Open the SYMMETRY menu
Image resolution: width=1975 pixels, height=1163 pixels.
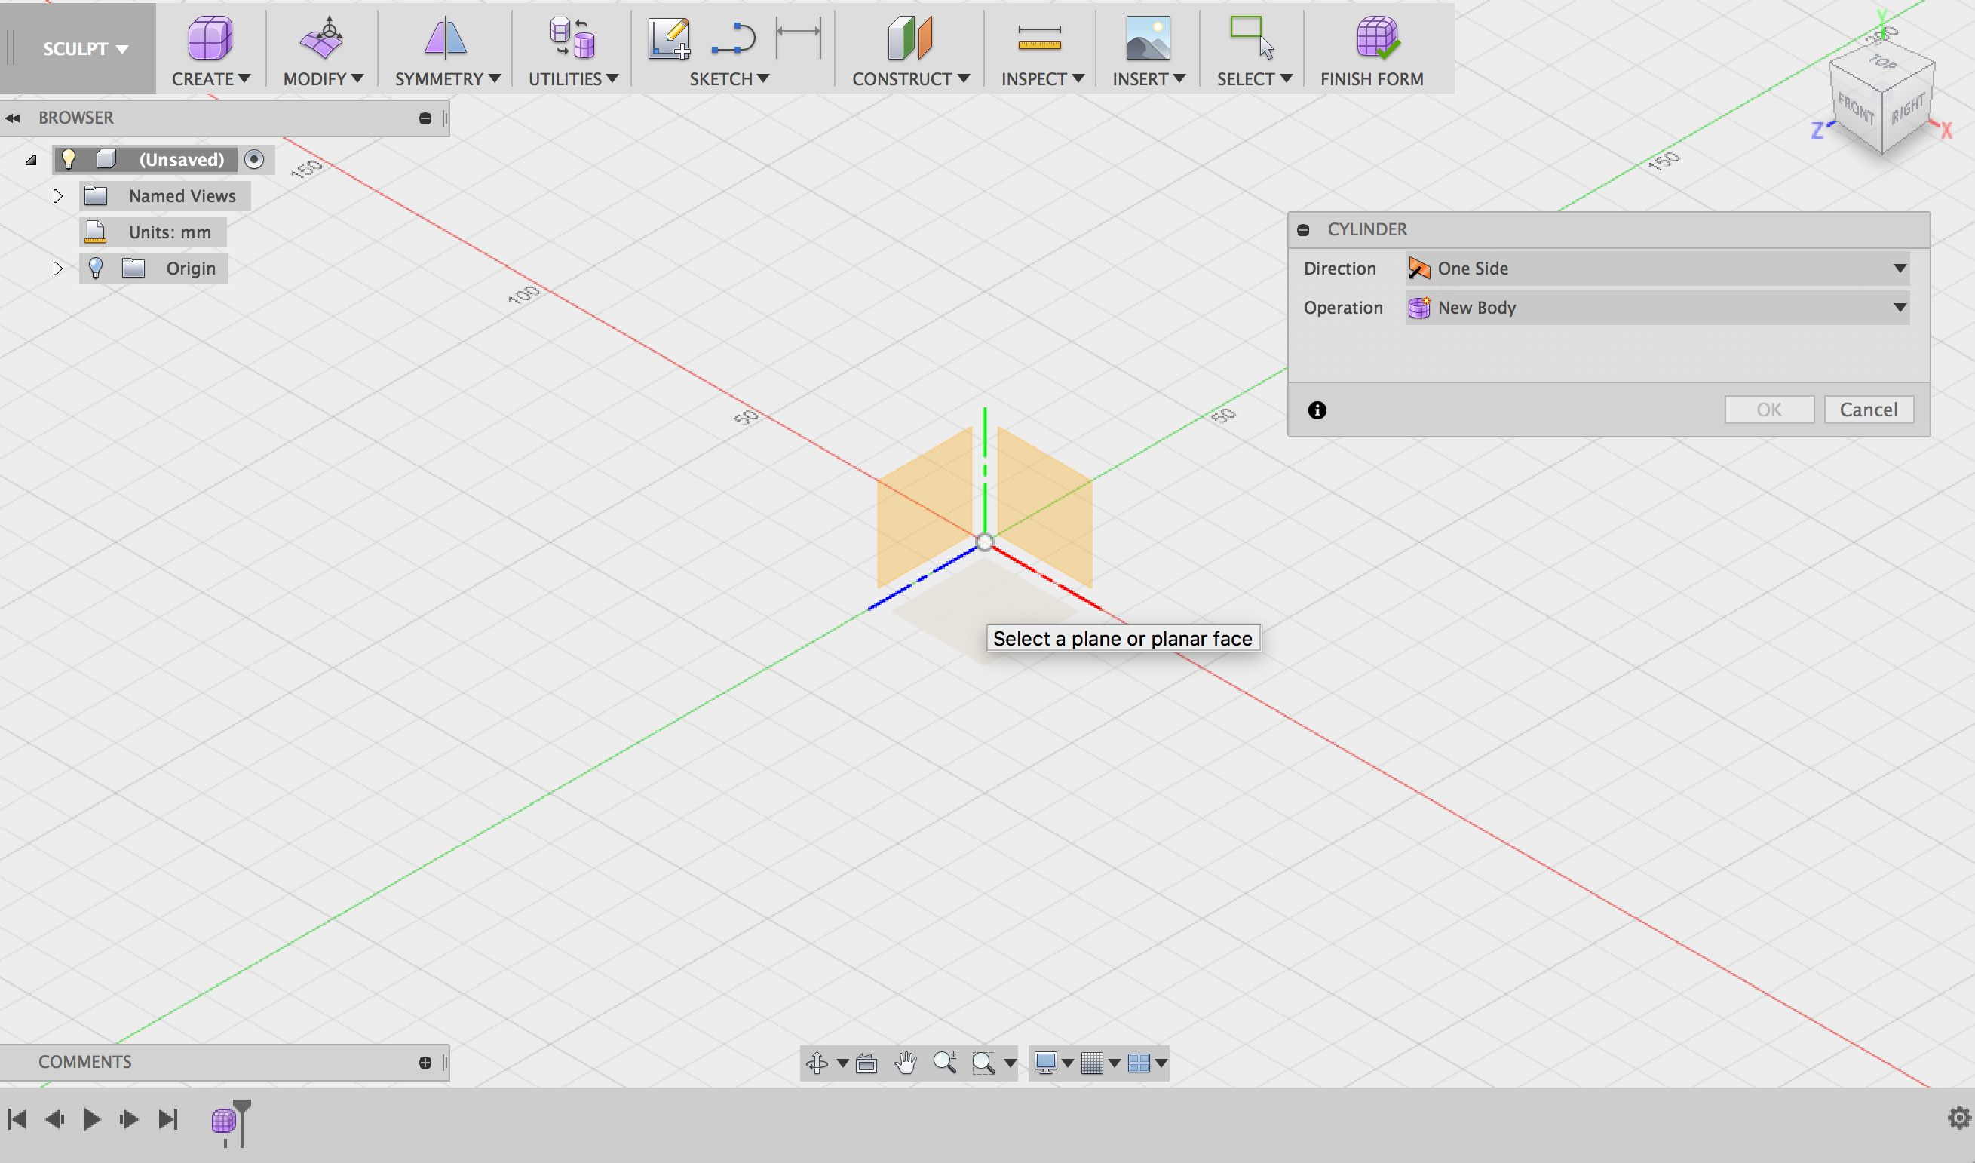coord(447,79)
